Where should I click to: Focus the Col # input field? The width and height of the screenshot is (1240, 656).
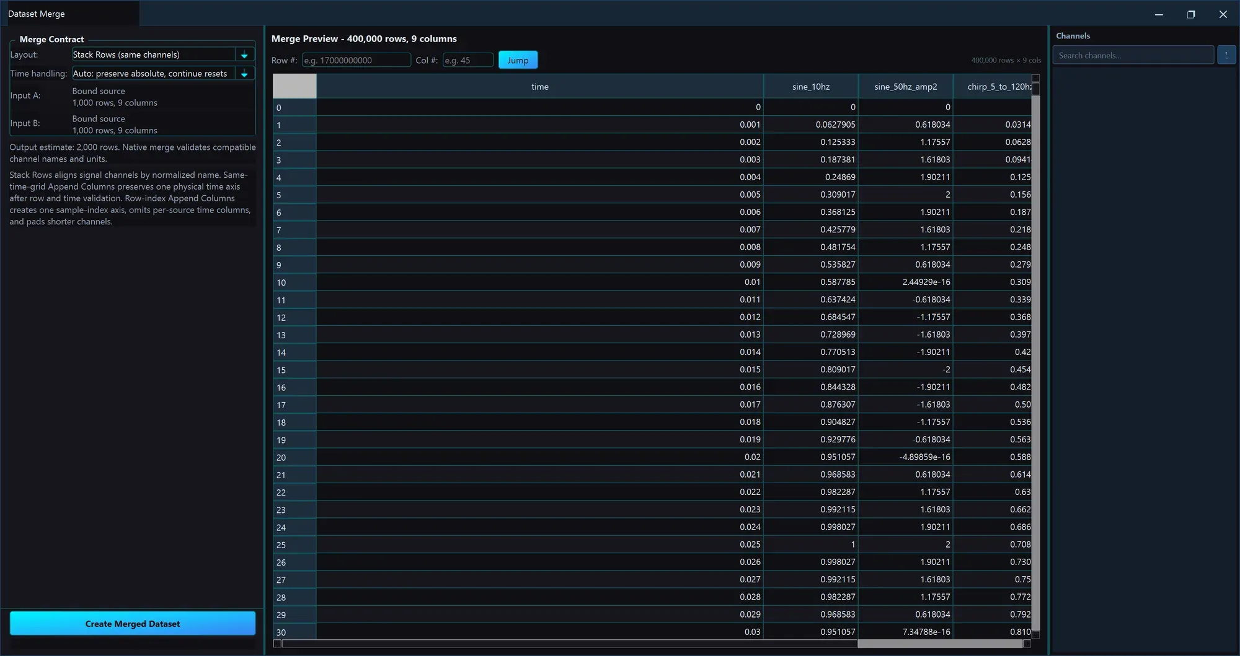467,60
